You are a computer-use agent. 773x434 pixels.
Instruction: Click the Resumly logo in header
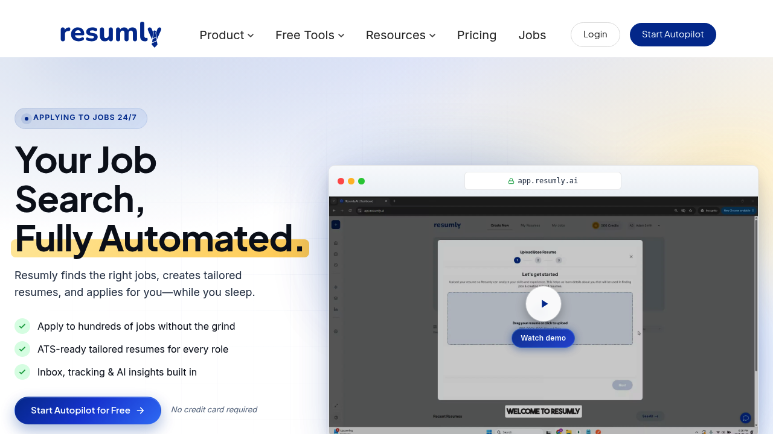pos(111,34)
